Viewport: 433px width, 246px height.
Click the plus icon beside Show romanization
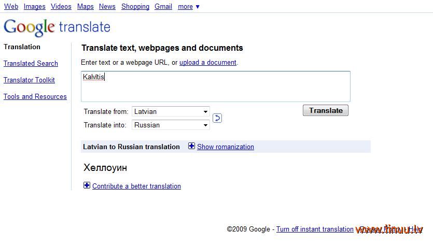tap(191, 146)
